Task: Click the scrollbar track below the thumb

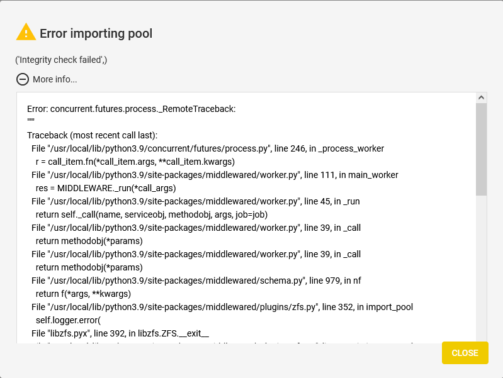Action: 481,269
